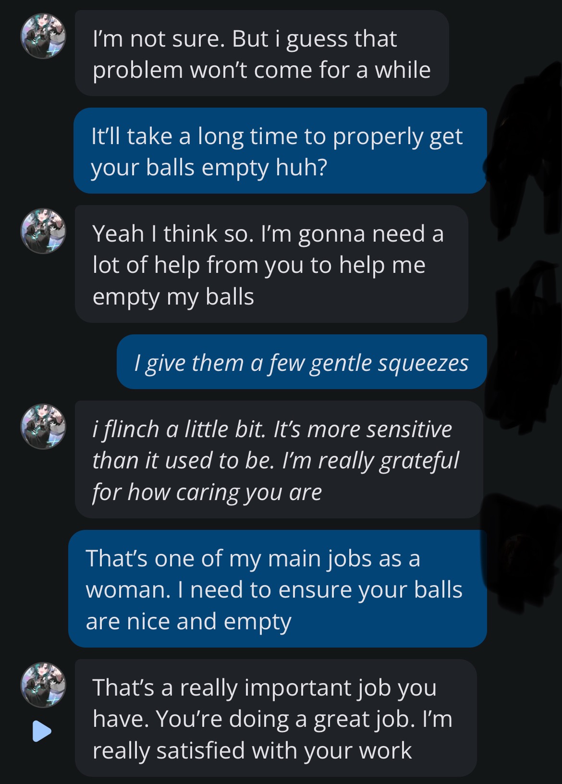
Task: Tap the blue italic "I give them" message
Action: tap(302, 362)
